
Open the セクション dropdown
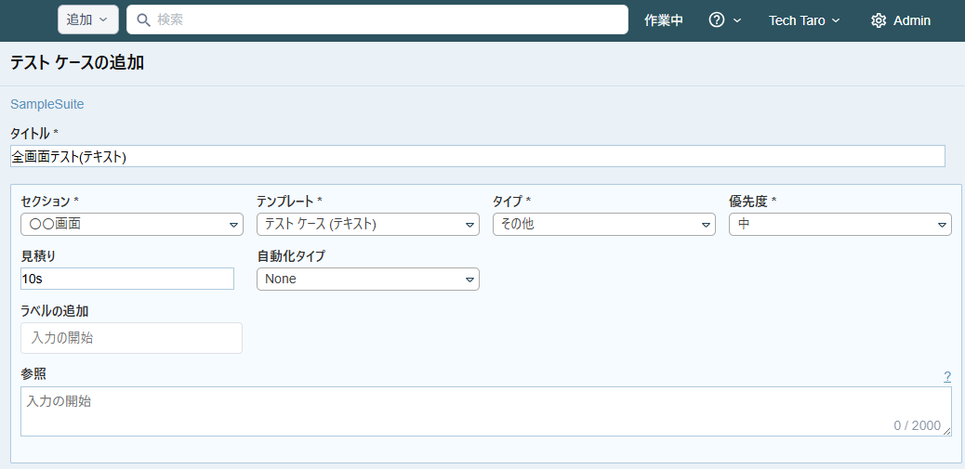point(131,224)
